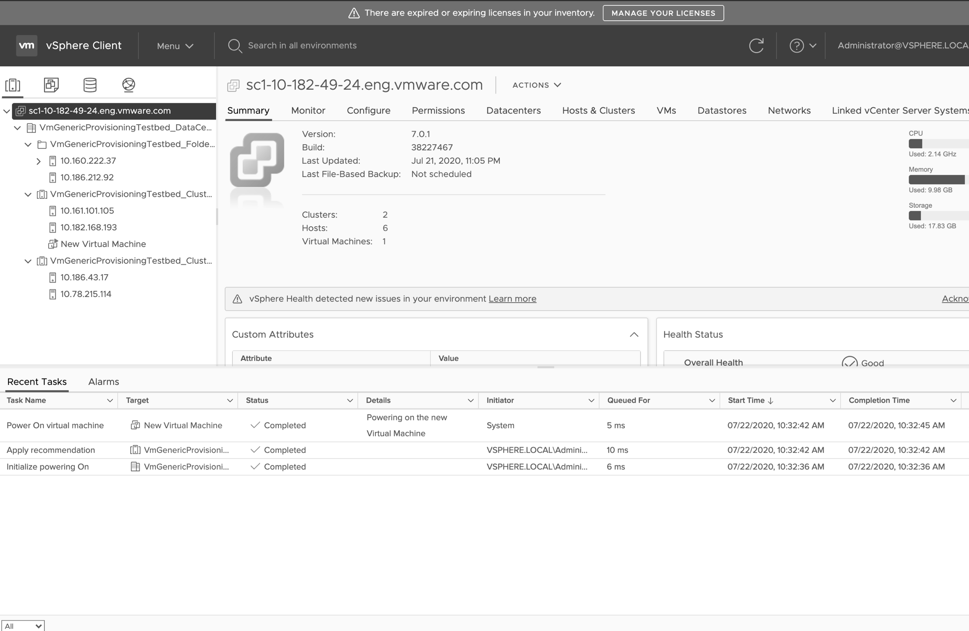Click the help question mark icon
Screen dimensions: 969x631
pos(796,46)
